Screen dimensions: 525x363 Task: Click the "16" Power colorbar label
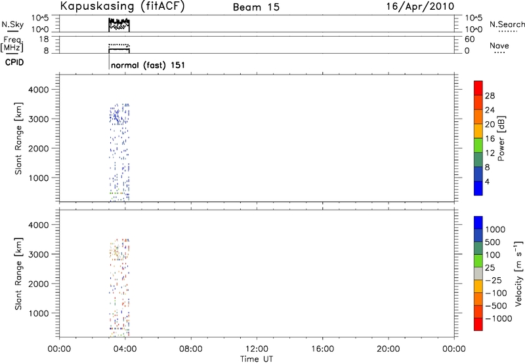tap(490, 139)
